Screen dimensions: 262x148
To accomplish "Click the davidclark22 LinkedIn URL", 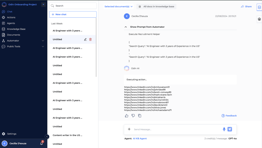I will tap(146, 105).
